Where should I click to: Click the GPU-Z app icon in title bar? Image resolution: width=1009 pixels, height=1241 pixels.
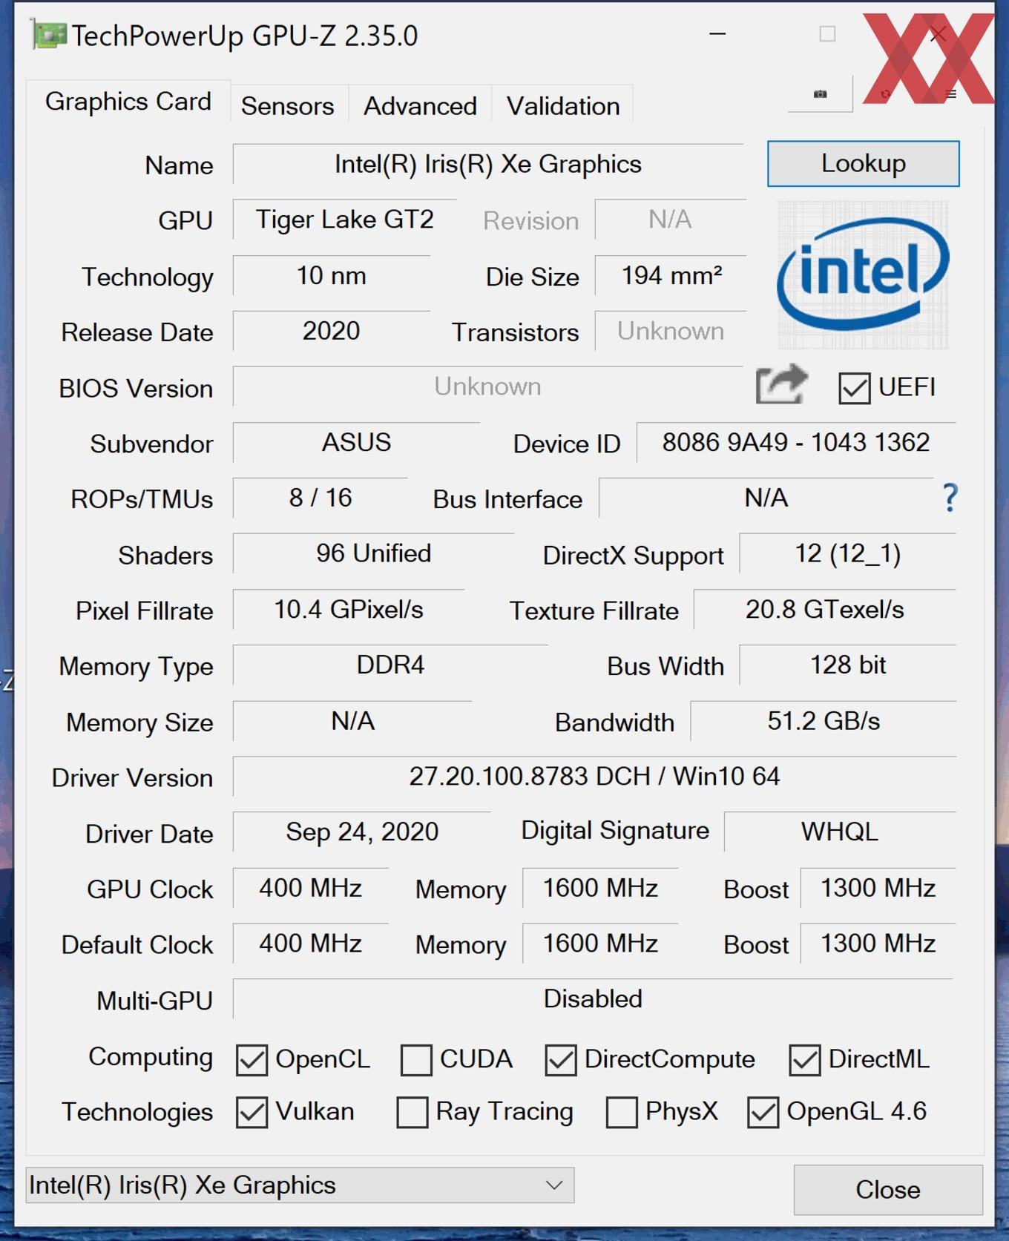click(47, 36)
